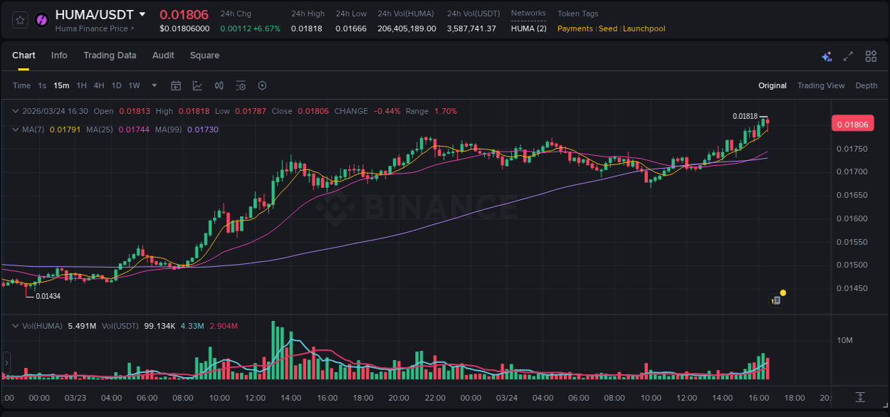This screenshot has width=890, height=417.
Task: Select the 1s chart interval
Action: point(42,85)
